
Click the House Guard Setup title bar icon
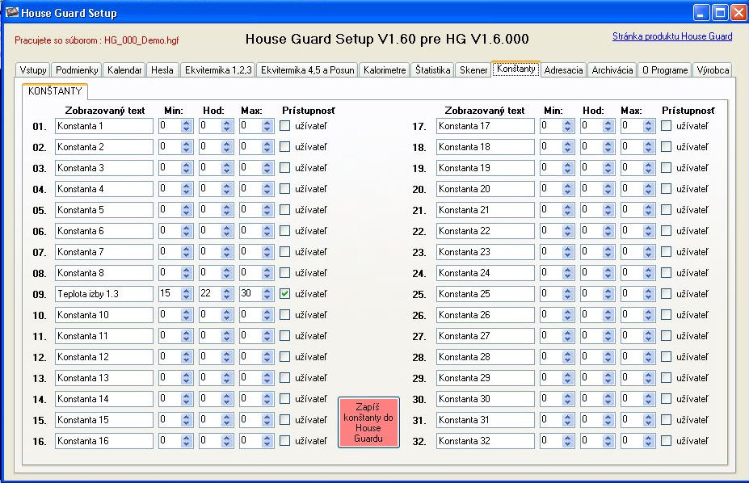(x=11, y=12)
